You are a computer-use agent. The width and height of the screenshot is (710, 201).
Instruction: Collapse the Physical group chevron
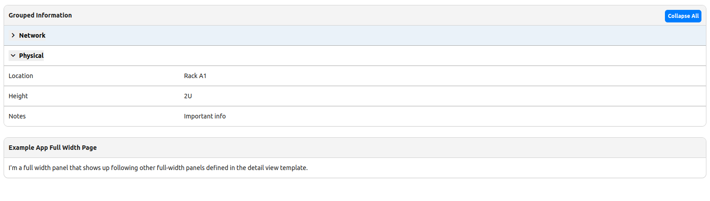tap(13, 56)
